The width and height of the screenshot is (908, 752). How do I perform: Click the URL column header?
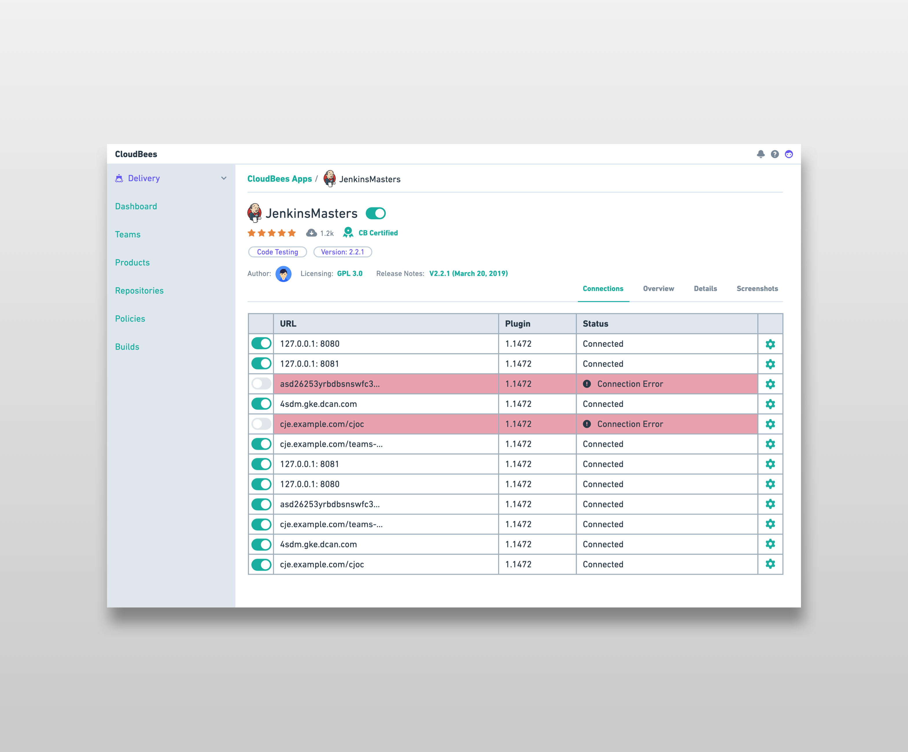click(x=288, y=323)
